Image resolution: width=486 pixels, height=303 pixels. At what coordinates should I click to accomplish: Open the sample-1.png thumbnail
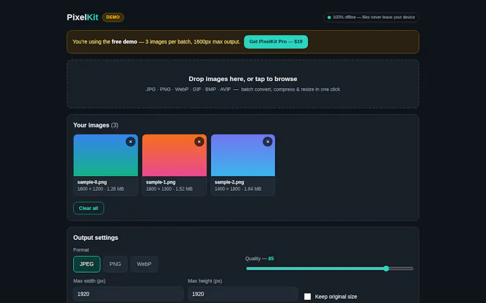coord(174,156)
